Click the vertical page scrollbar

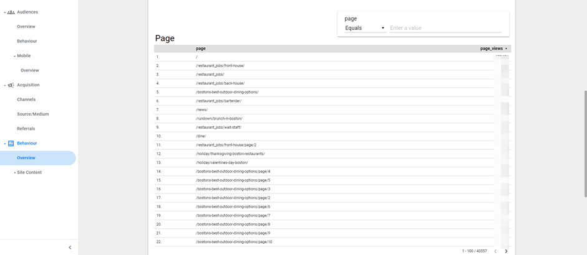coord(585,143)
